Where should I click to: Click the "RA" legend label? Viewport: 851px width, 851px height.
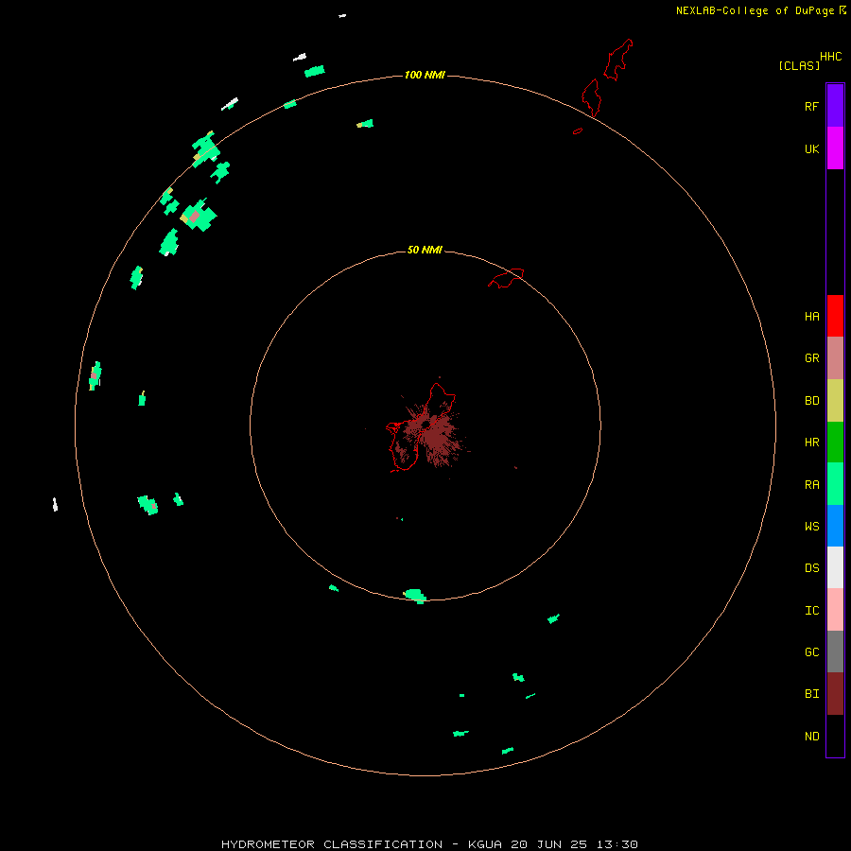pyautogui.click(x=812, y=485)
